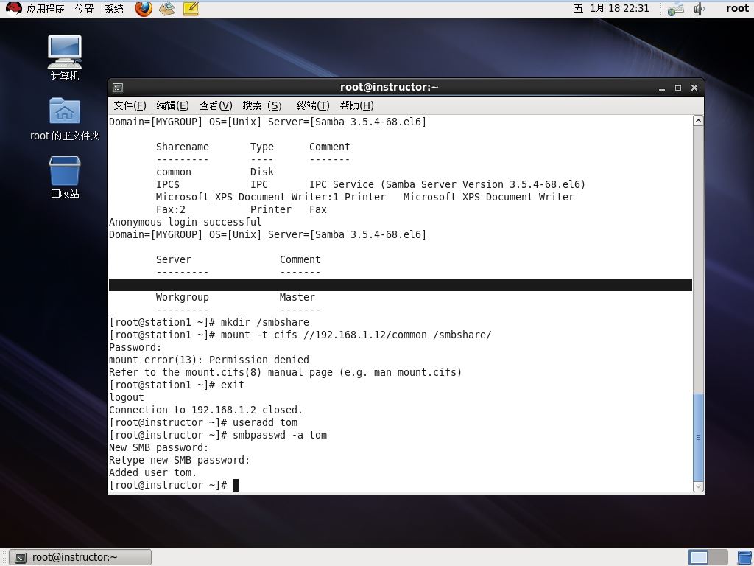This screenshot has width=754, height=566.
Task: Click the terminal icon in the title bar
Action: 118,88
